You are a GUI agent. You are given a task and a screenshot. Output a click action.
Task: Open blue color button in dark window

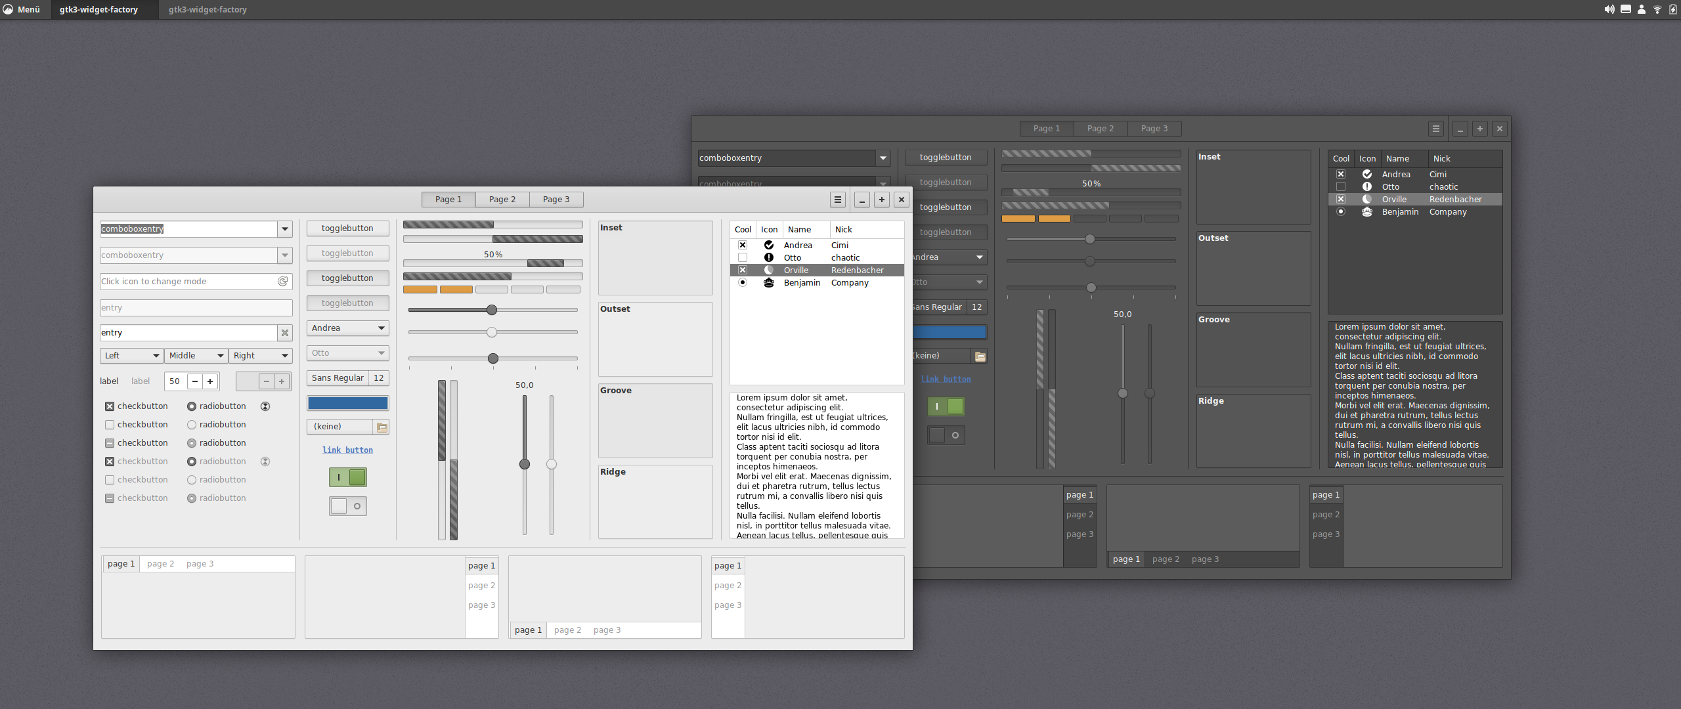(x=950, y=332)
